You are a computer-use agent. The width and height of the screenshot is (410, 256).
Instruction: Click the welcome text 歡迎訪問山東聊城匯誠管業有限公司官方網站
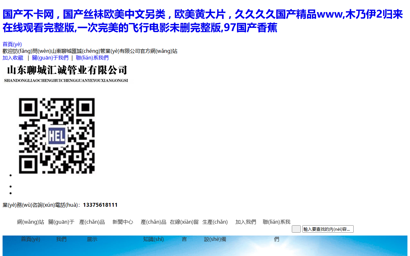click(x=90, y=51)
